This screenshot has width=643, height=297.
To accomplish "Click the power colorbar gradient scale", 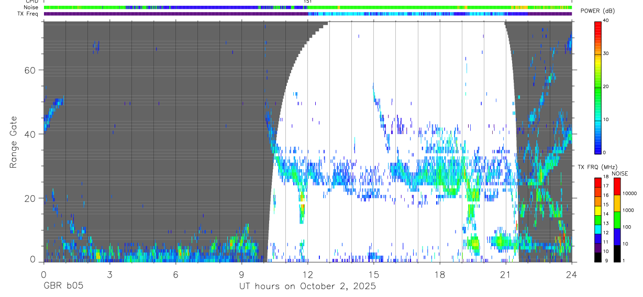I will pos(597,87).
